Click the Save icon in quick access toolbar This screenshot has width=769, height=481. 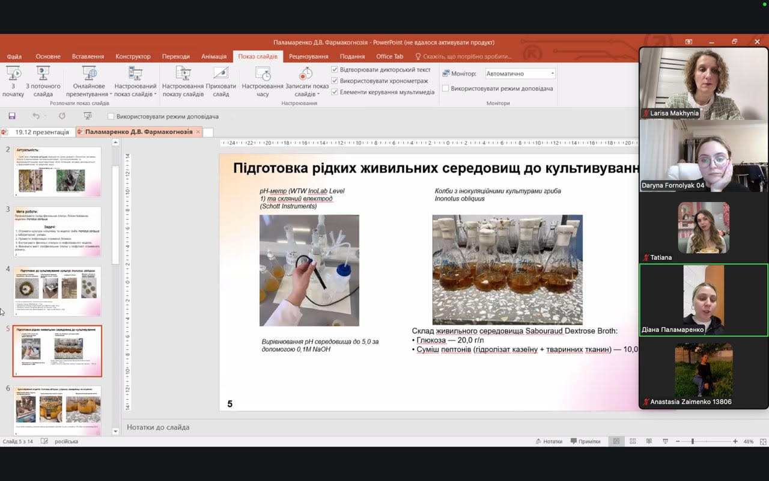click(x=11, y=116)
